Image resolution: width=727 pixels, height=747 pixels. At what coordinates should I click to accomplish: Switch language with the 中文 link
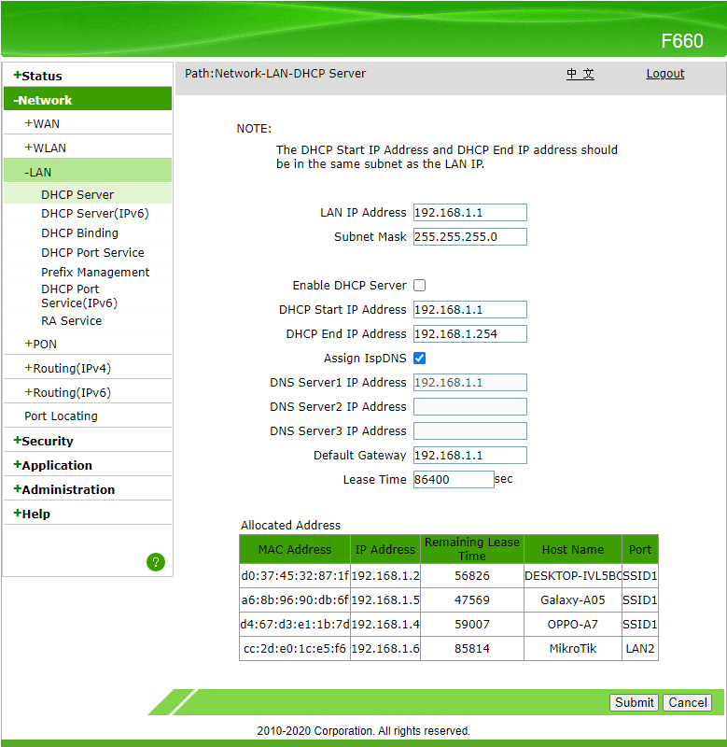pos(580,74)
